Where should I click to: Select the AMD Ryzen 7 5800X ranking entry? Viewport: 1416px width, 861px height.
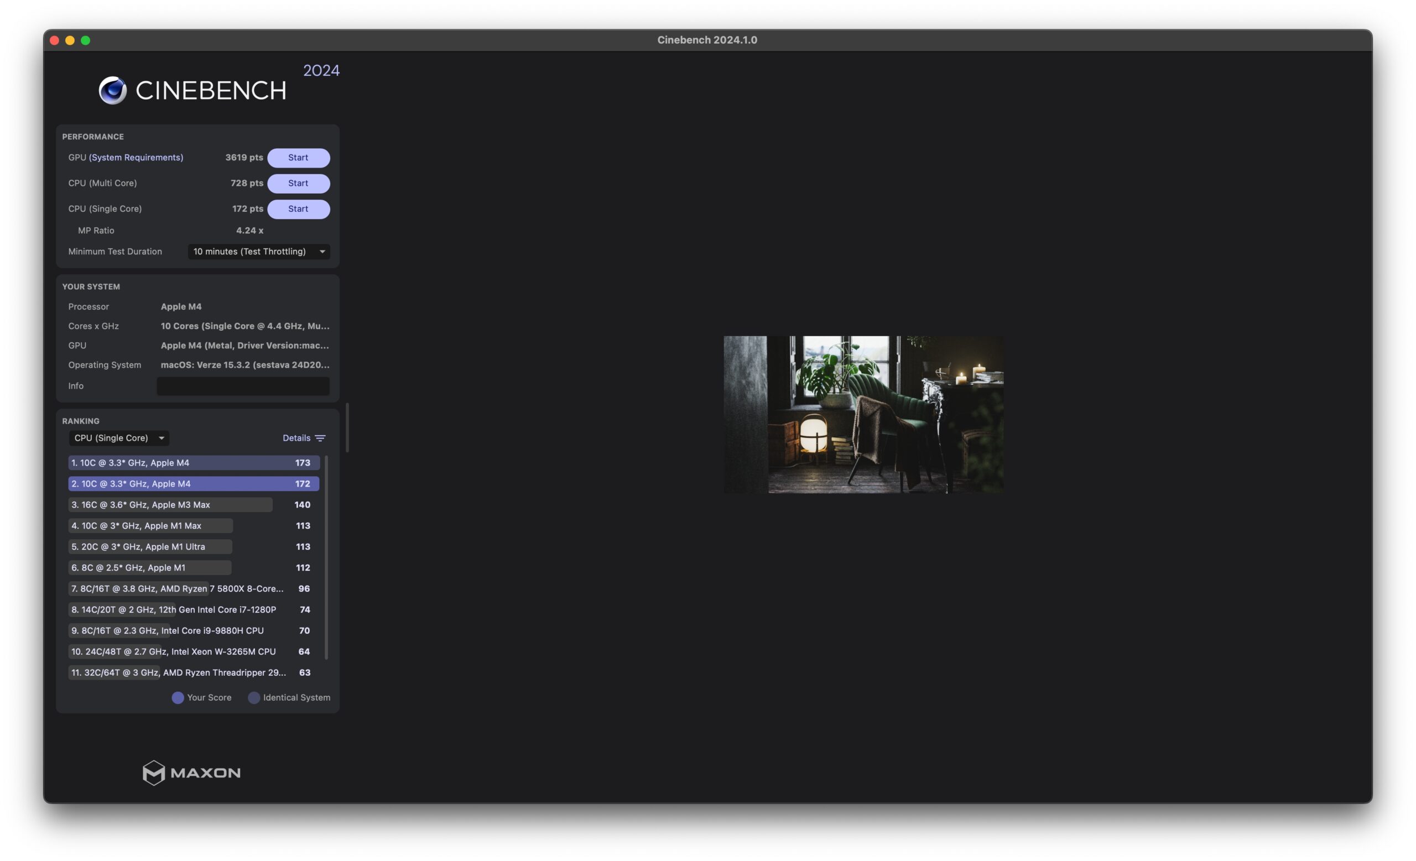(194, 589)
